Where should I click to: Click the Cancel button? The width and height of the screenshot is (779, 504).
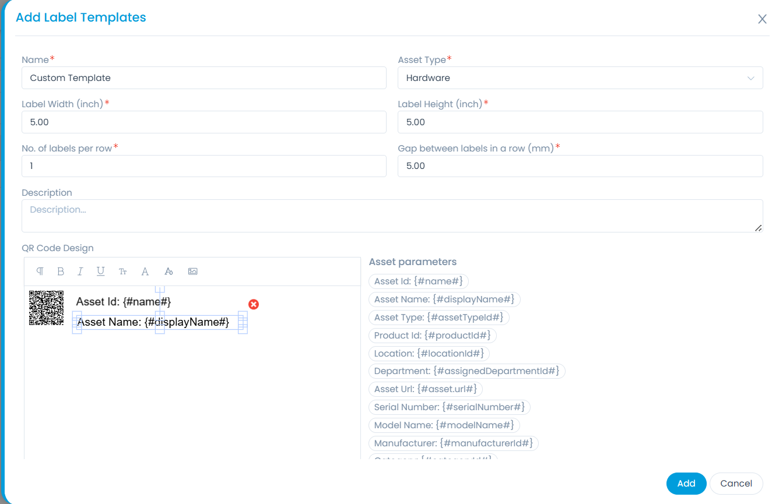click(x=736, y=483)
